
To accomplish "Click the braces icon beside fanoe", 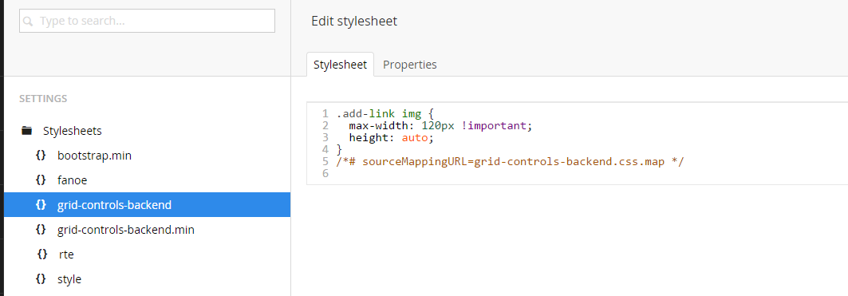I will 41,180.
